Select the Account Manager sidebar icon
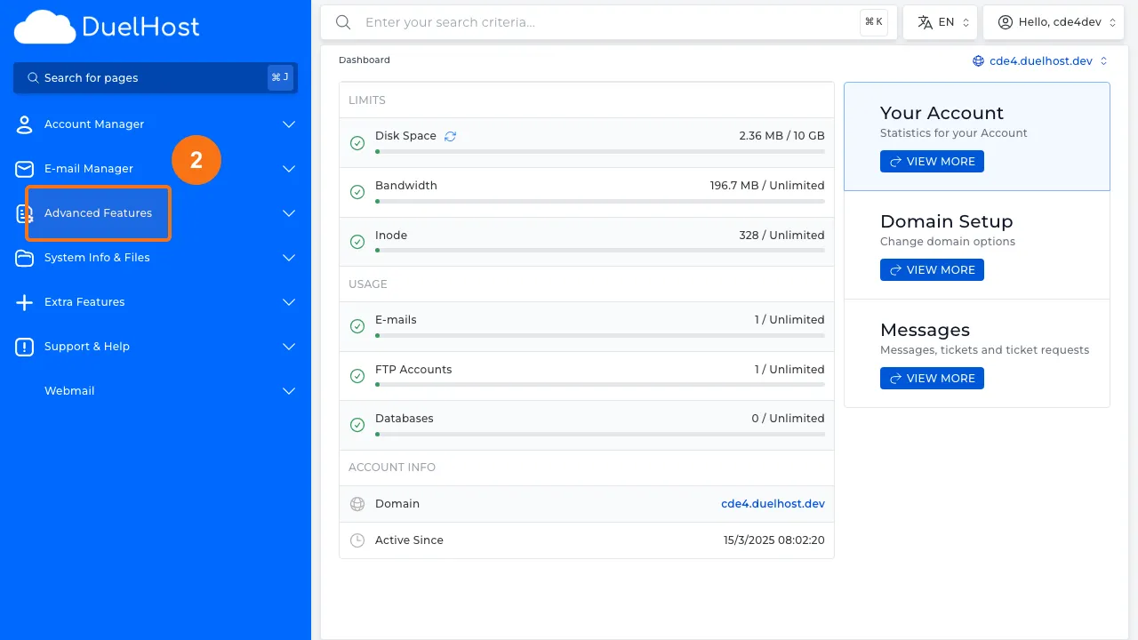The width and height of the screenshot is (1138, 640). click(24, 124)
